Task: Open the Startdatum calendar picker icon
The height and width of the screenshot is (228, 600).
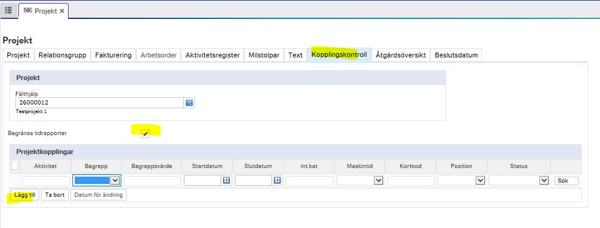Action: (x=226, y=180)
